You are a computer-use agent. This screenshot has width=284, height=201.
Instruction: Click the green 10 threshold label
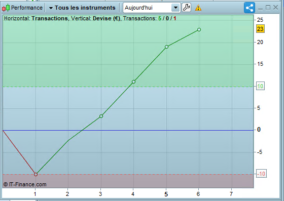tap(260, 86)
